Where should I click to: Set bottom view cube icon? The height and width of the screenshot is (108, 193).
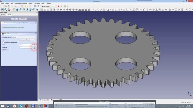coord(30,10)
